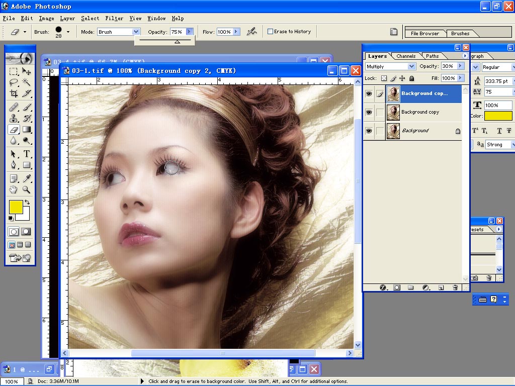Switch to Quick Mask mode
Viewport: 515px width, 386px height.
tap(26, 232)
